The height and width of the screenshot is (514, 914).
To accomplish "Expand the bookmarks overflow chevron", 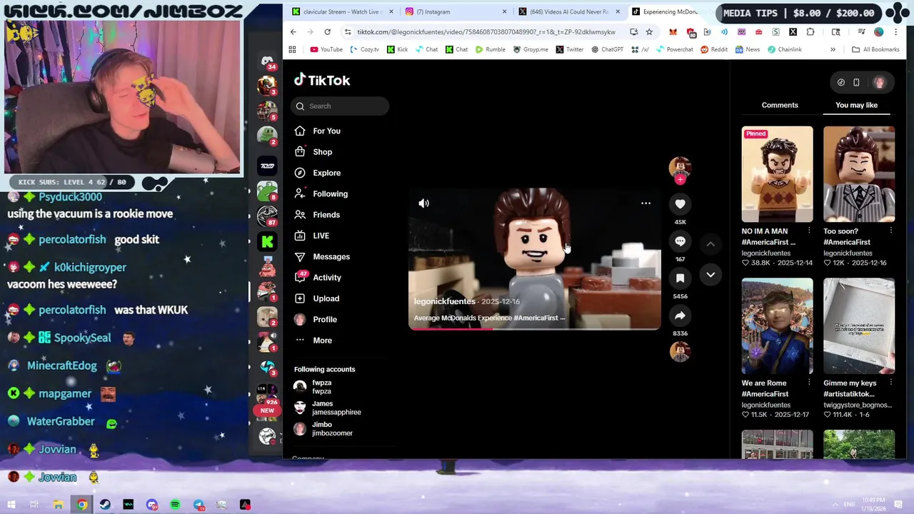I will coord(833,49).
